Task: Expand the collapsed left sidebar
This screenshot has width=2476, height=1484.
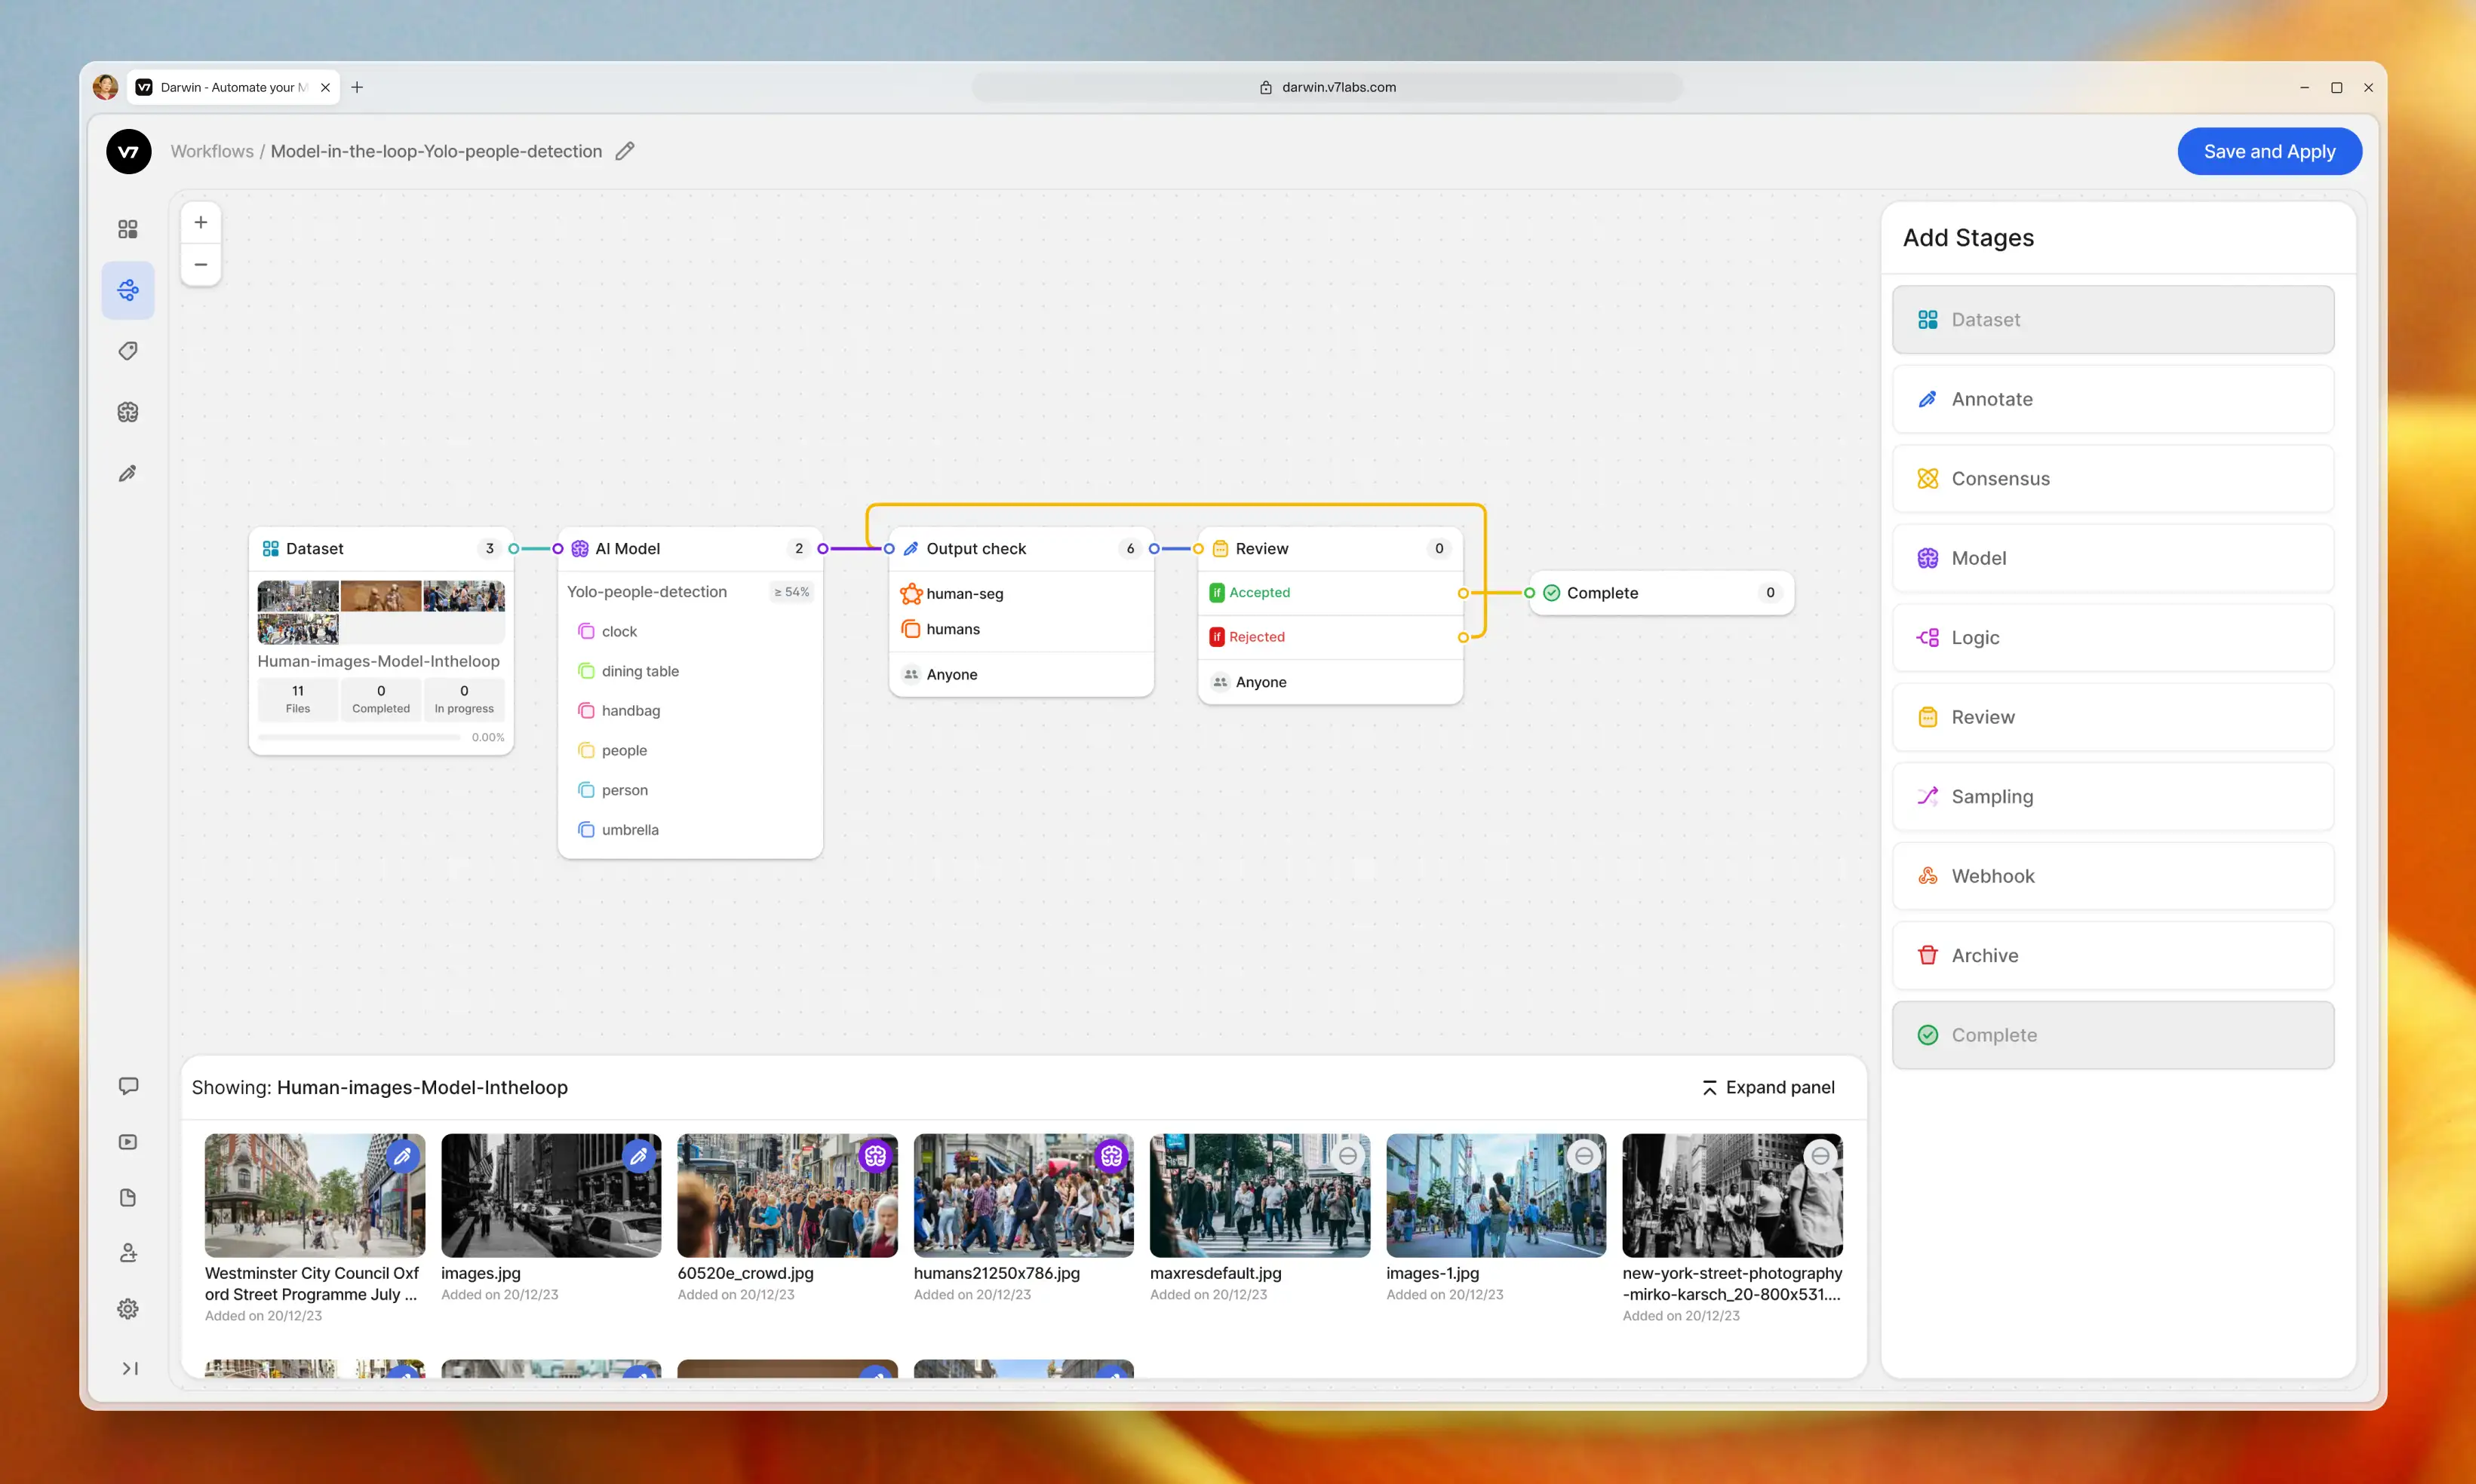Action: pos(129,1368)
